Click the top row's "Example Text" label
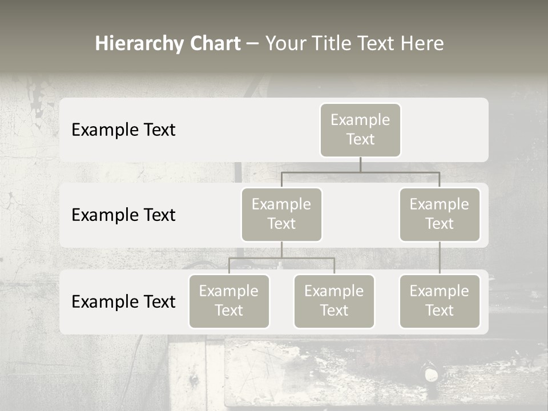The width and height of the screenshot is (548, 411). pos(123,130)
